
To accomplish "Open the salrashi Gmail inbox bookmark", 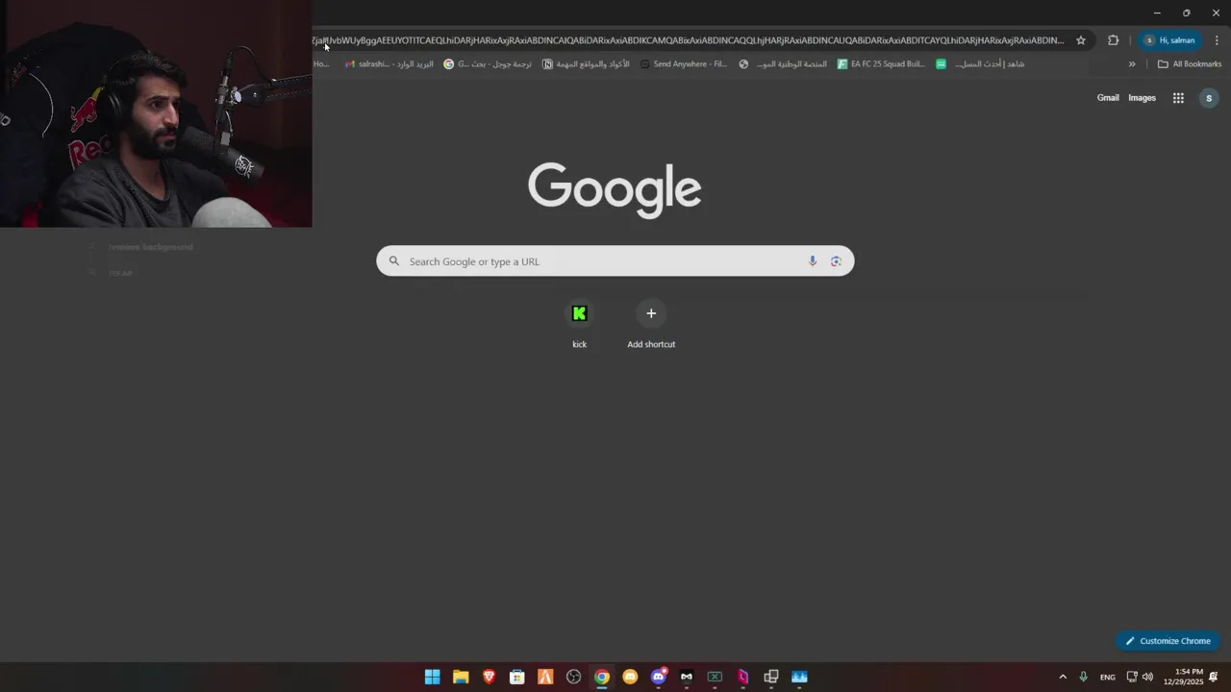I will pos(389,64).
